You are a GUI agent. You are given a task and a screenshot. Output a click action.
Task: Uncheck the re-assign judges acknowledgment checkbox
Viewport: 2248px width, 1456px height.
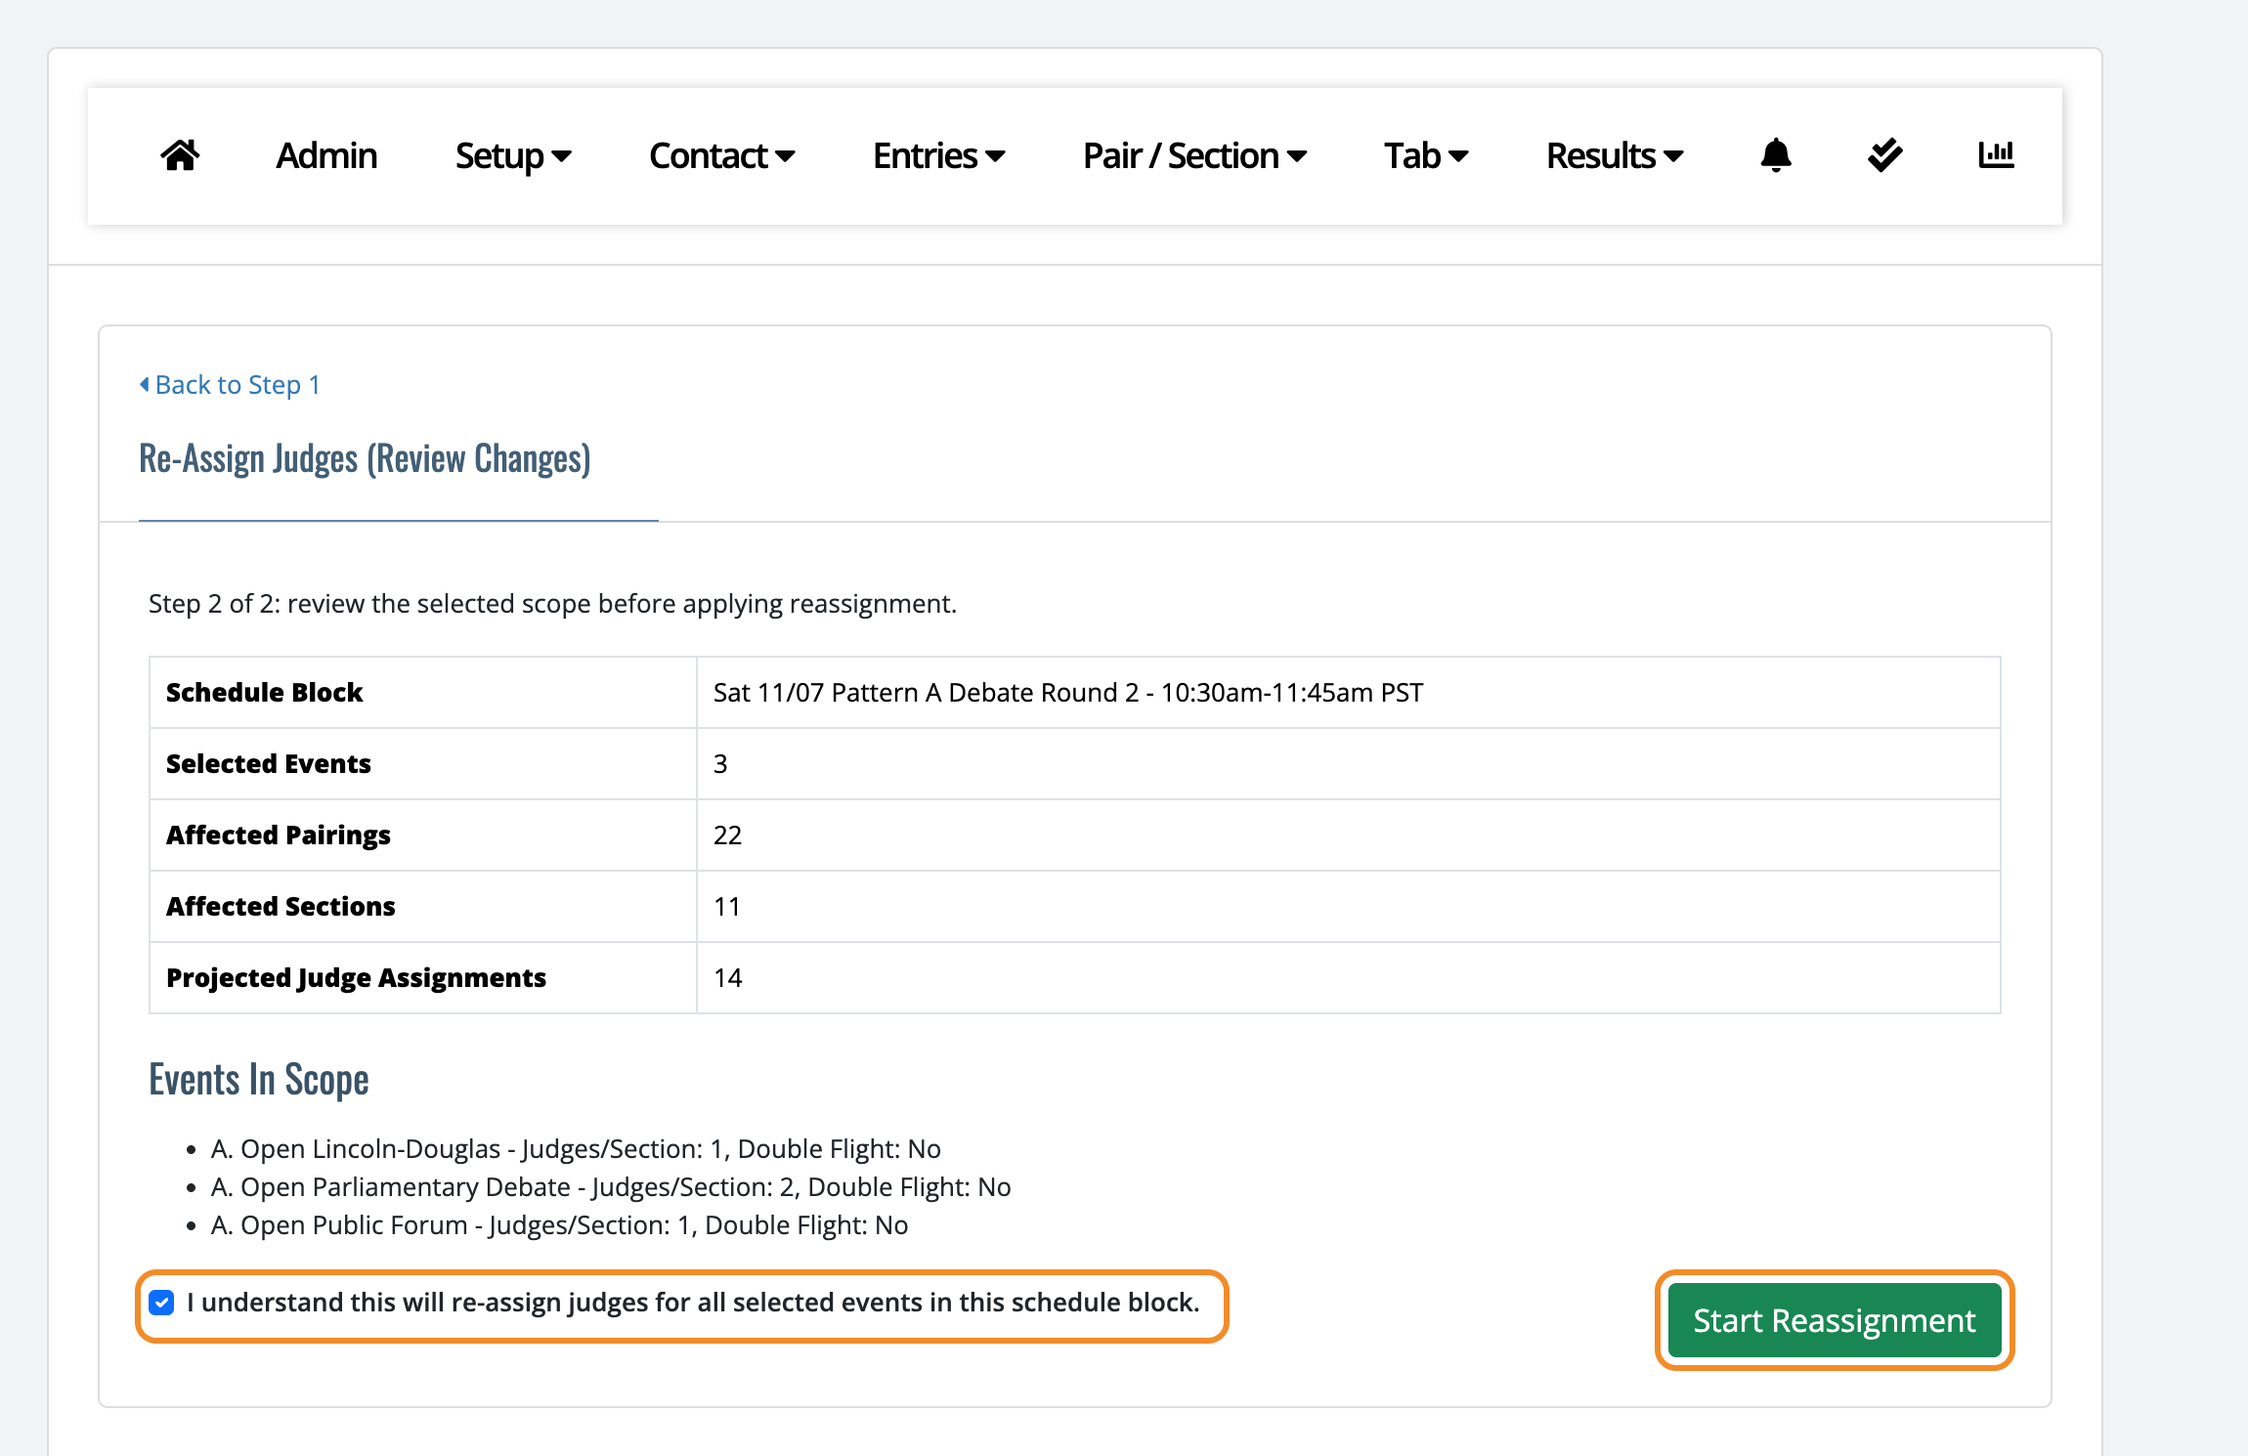162,1303
